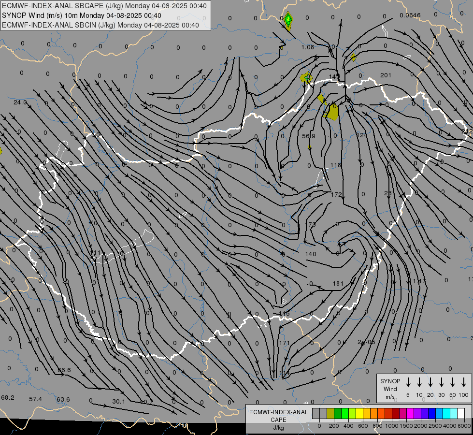Screen dimensions: 473x435
Task: Click the 6000 tick label on color scale
Action: (464, 426)
